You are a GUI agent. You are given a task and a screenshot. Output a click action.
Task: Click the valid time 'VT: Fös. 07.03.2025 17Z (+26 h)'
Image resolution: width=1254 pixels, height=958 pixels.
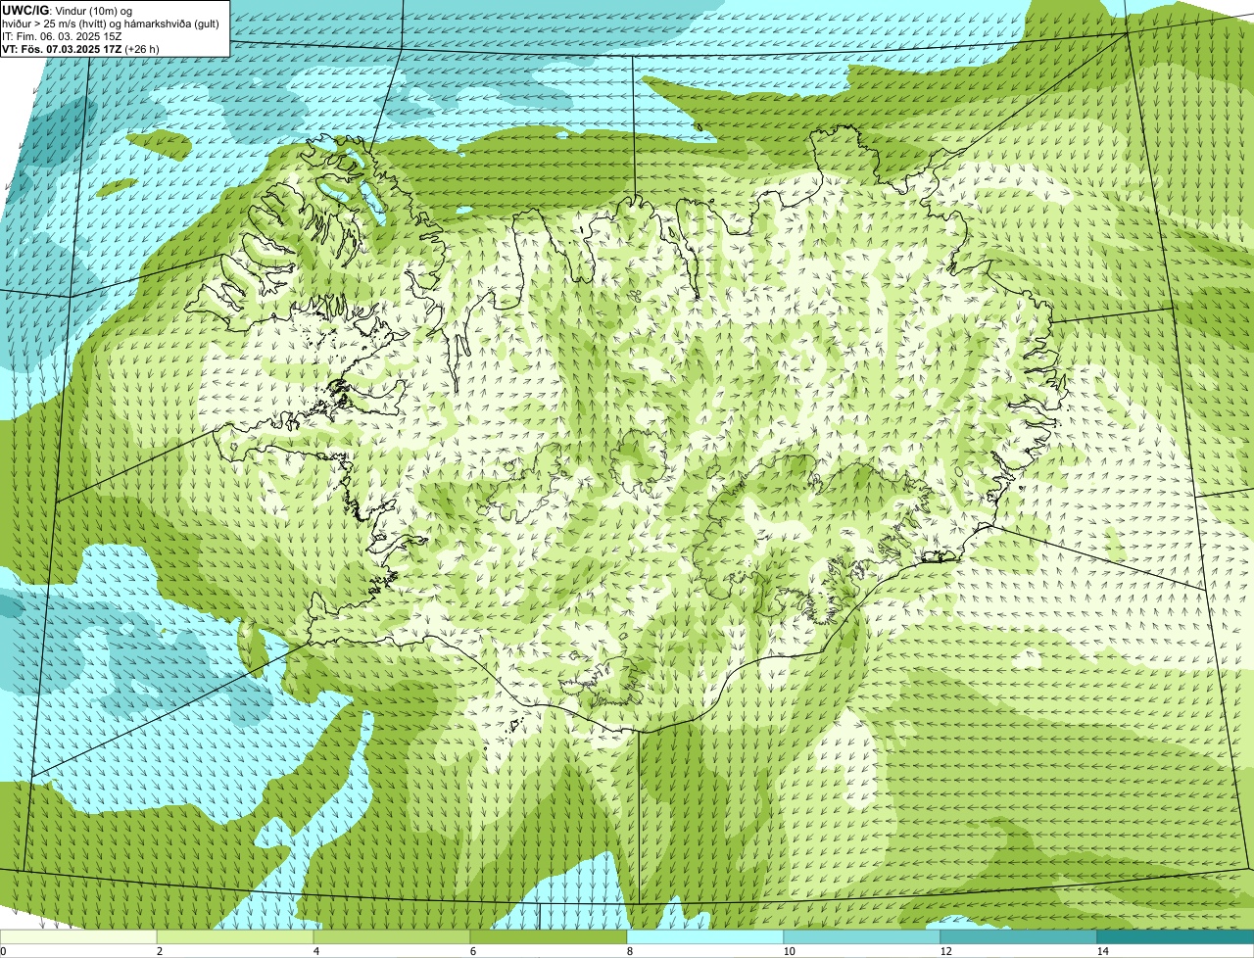tap(80, 48)
